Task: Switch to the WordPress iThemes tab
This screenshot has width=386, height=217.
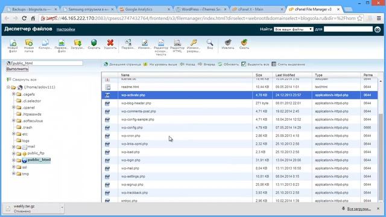Action: [x=201, y=10]
